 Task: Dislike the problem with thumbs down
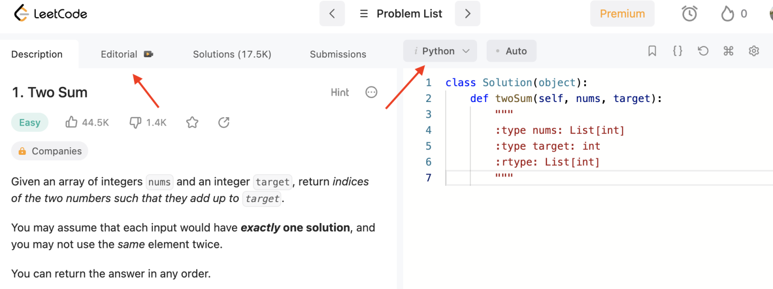[135, 122]
